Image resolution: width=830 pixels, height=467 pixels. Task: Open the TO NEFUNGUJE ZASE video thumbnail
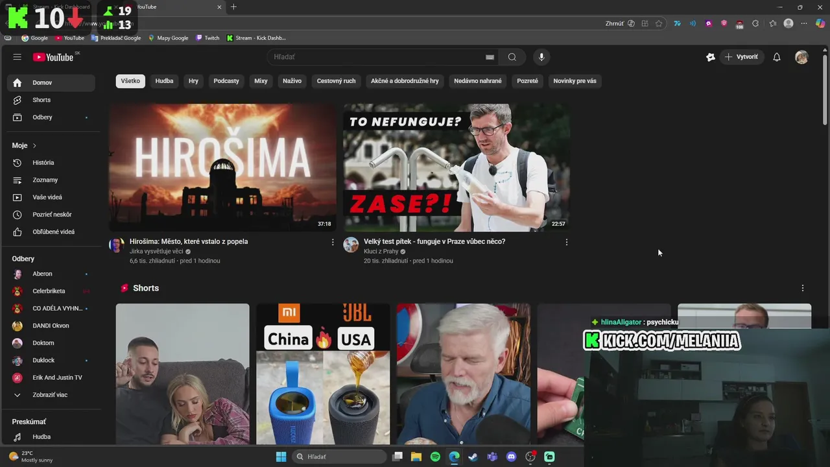pyautogui.click(x=456, y=167)
